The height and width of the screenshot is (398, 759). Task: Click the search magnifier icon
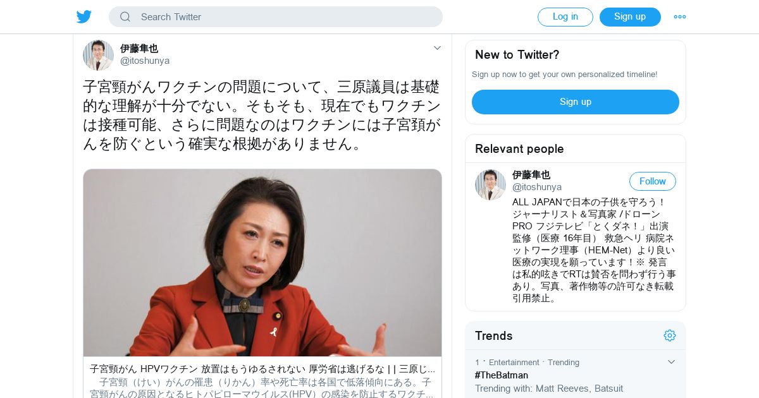point(125,17)
